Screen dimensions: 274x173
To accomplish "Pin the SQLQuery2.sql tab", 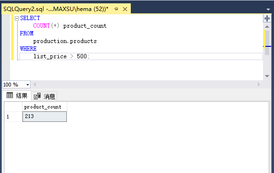I will point(116,9).
